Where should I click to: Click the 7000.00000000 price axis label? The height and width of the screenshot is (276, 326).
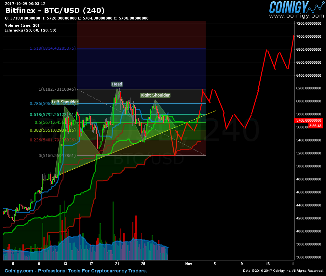tap(309, 36)
